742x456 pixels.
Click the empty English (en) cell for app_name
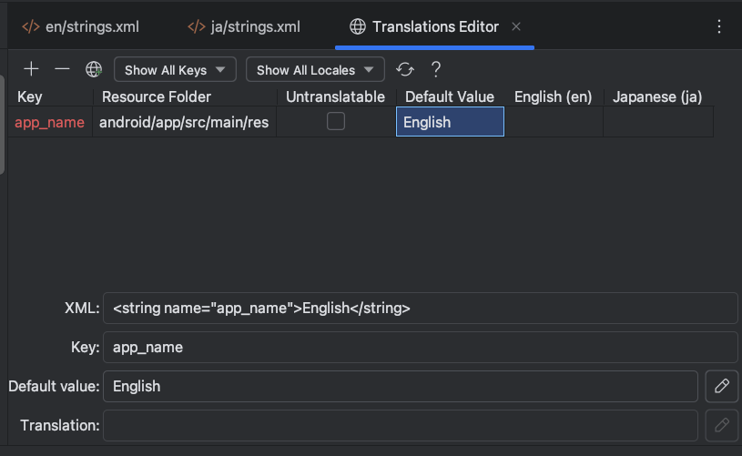coord(554,122)
